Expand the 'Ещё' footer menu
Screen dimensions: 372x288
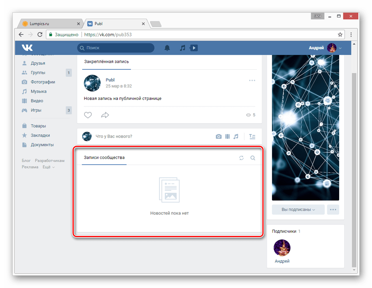[x=48, y=167]
